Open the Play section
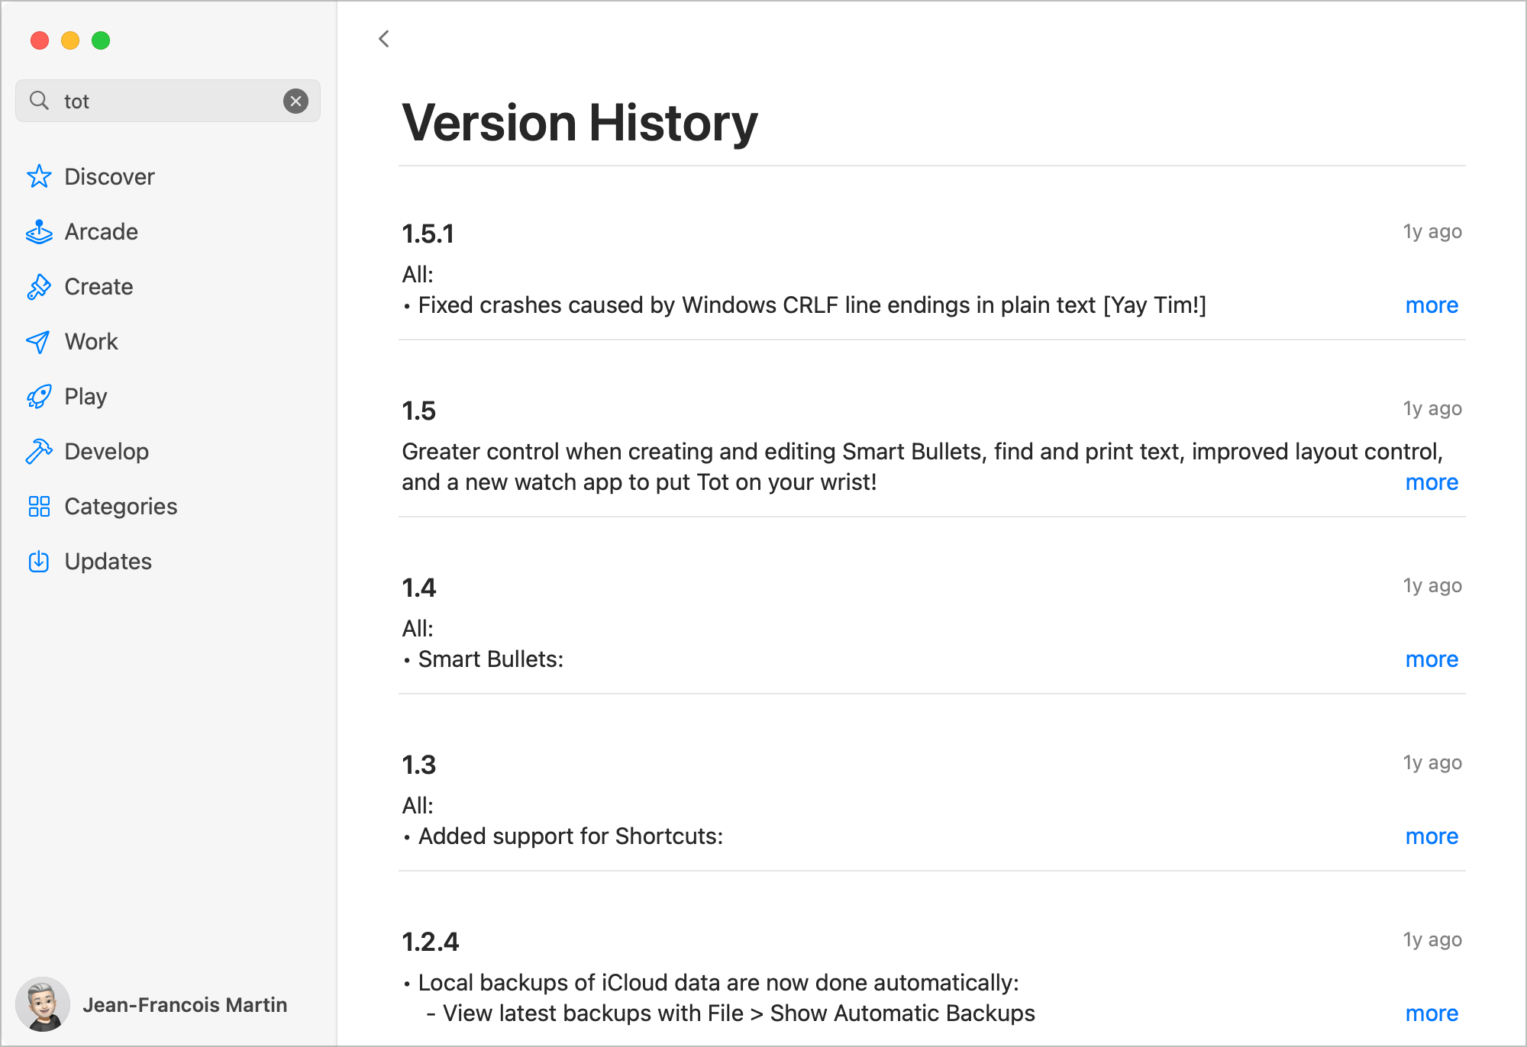The width and height of the screenshot is (1527, 1047). point(86,396)
